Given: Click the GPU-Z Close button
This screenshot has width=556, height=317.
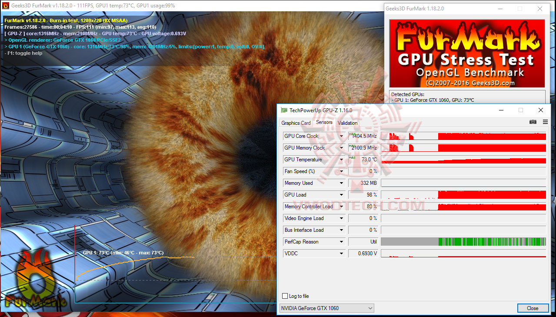Looking at the screenshot, I should (533, 308).
